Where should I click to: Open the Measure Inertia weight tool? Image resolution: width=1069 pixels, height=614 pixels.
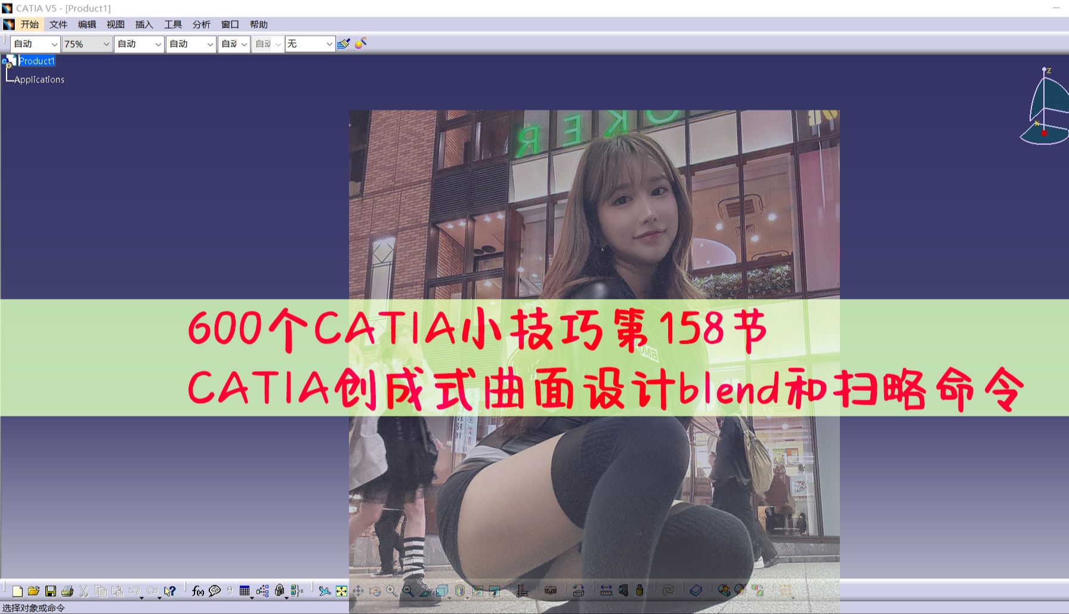click(640, 591)
